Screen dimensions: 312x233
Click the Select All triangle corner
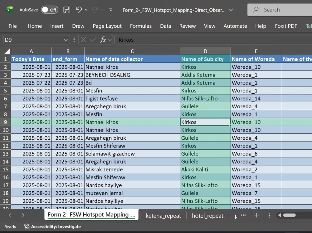(x=7, y=51)
